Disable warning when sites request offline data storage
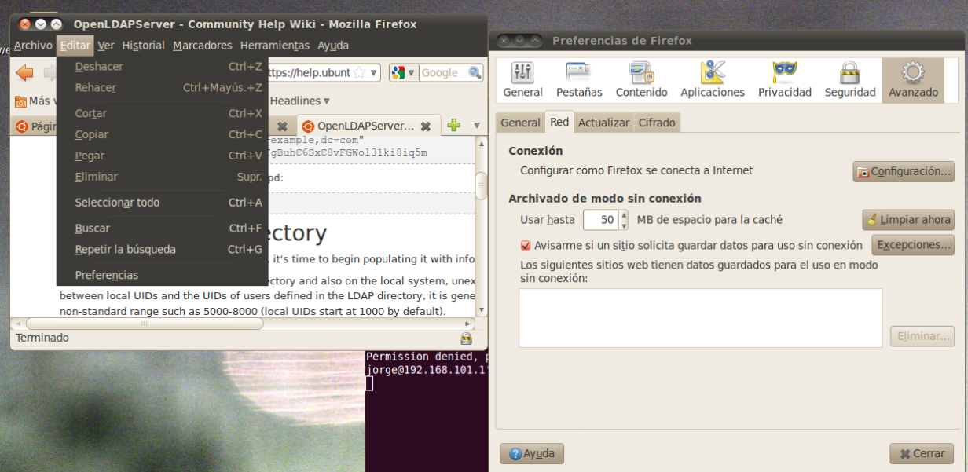 point(526,244)
